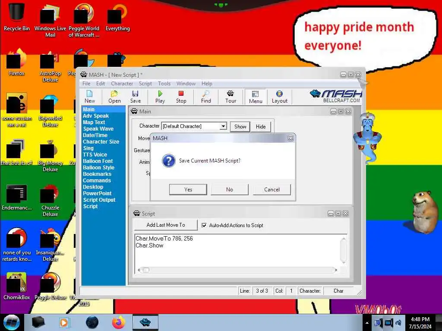Image resolution: width=442 pixels, height=331 pixels.
Task: Click the Genie character on the desktop
Action: (367, 137)
